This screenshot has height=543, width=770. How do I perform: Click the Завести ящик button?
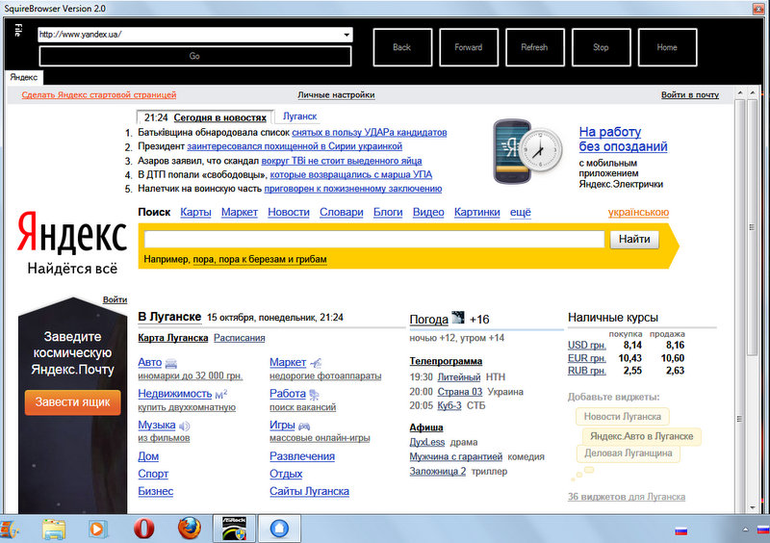[x=73, y=402]
